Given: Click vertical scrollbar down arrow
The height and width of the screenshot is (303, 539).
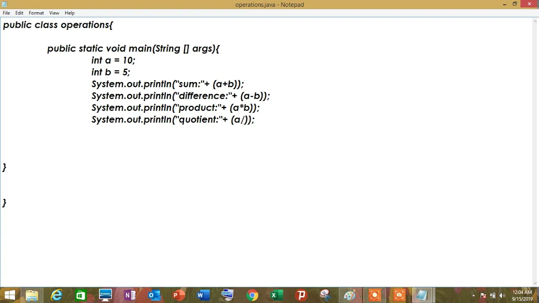Looking at the screenshot, I should pyautogui.click(x=535, y=283).
